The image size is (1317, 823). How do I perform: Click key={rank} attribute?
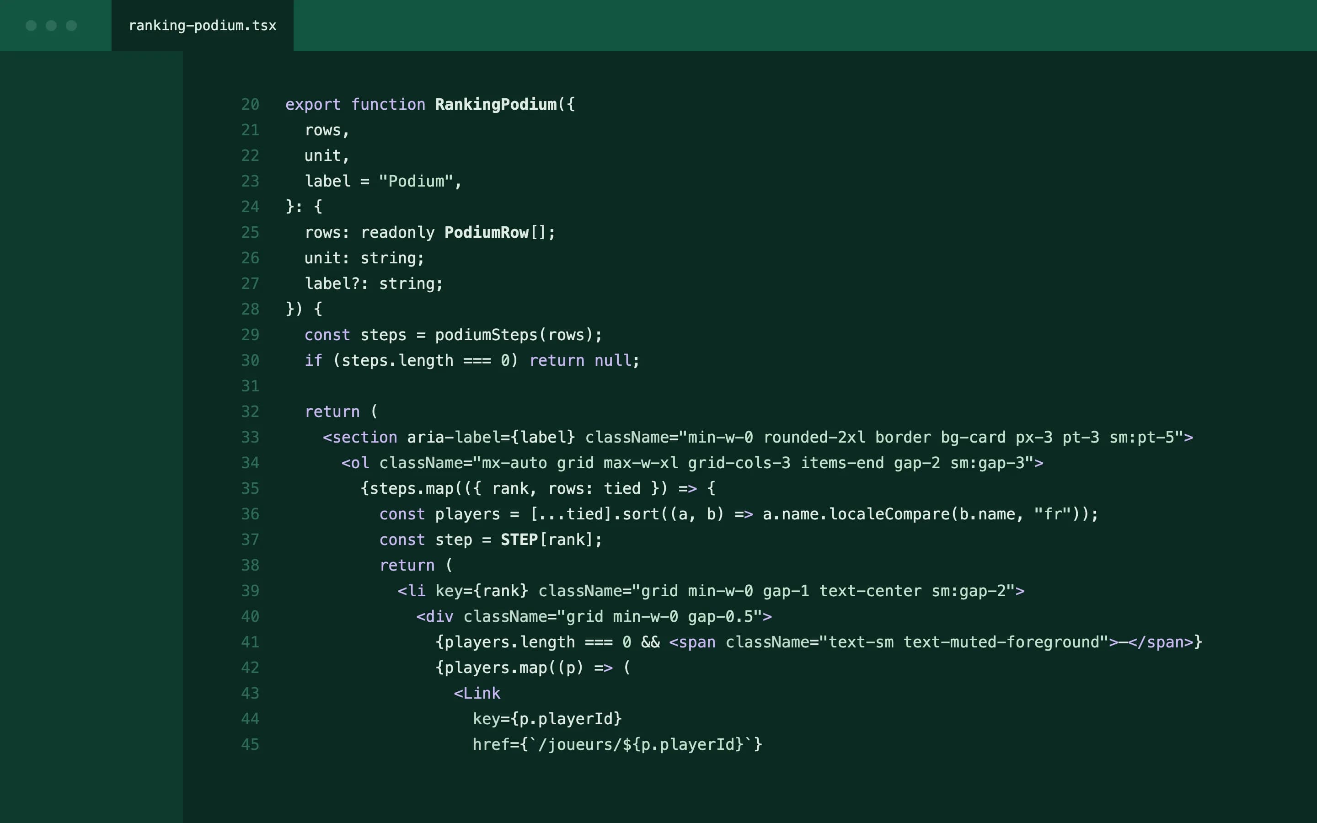point(482,591)
